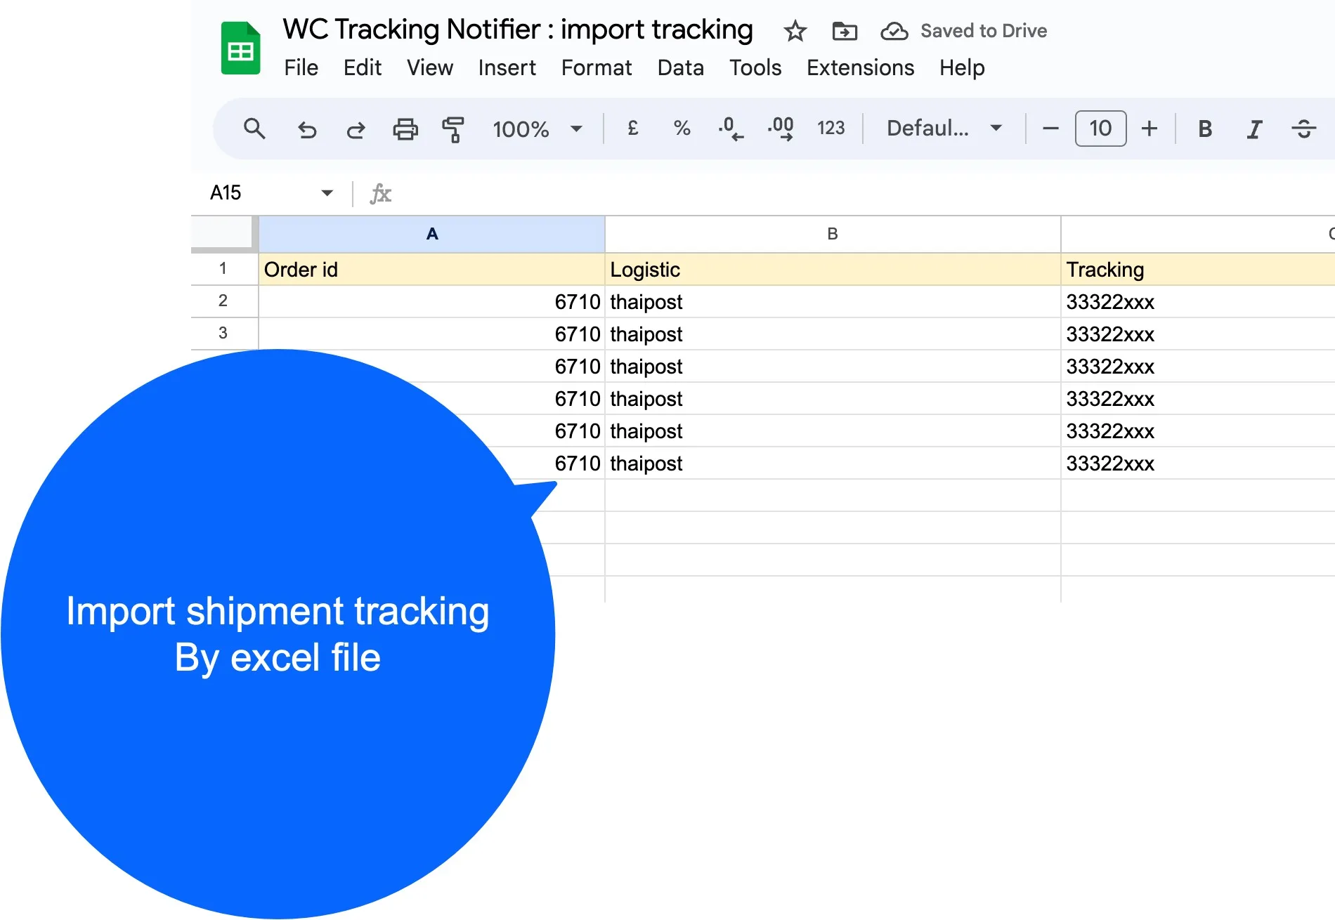The image size is (1335, 920).
Task: Decrease font size with minus button
Action: point(1050,129)
